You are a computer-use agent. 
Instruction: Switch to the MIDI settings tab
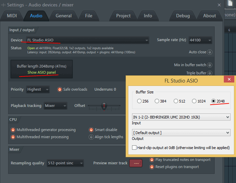12,16
